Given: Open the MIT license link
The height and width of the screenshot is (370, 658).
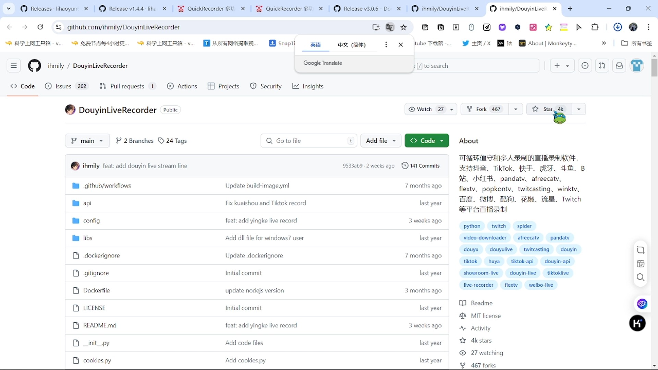Looking at the screenshot, I should pyautogui.click(x=486, y=316).
